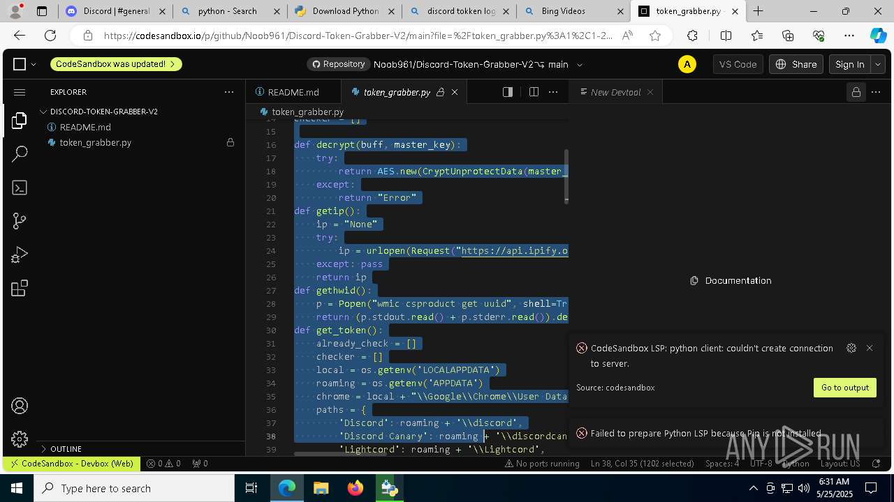Click the lock icon in the devtool panel header
The image size is (894, 502).
pos(856,92)
